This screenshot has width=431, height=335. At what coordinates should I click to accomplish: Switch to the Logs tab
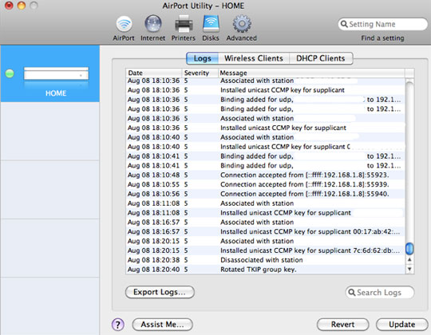point(202,58)
